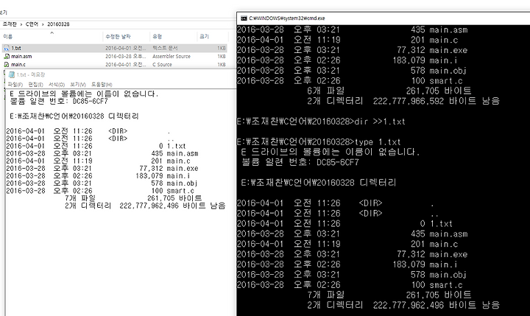The height and width of the screenshot is (316, 530).
Task: Click the single-dot <DIR> row in Notepad
Action: click(88, 131)
